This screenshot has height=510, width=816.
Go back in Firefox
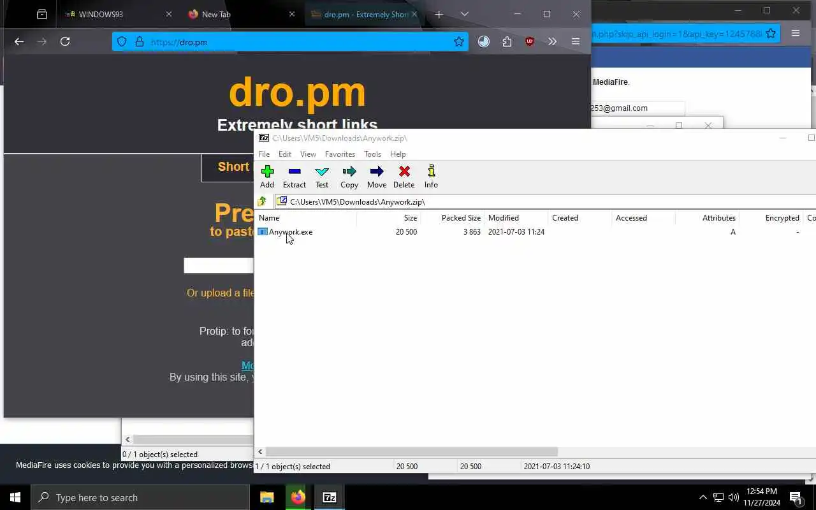[19, 41]
